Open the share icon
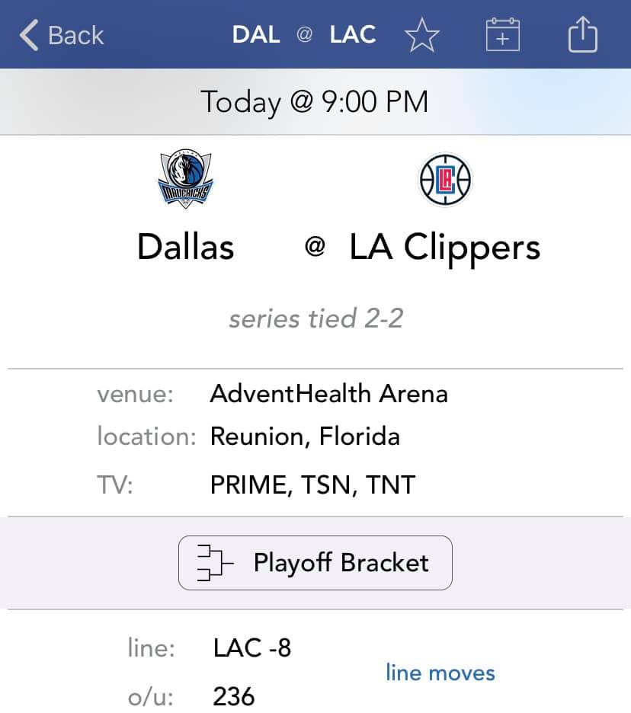 583,34
